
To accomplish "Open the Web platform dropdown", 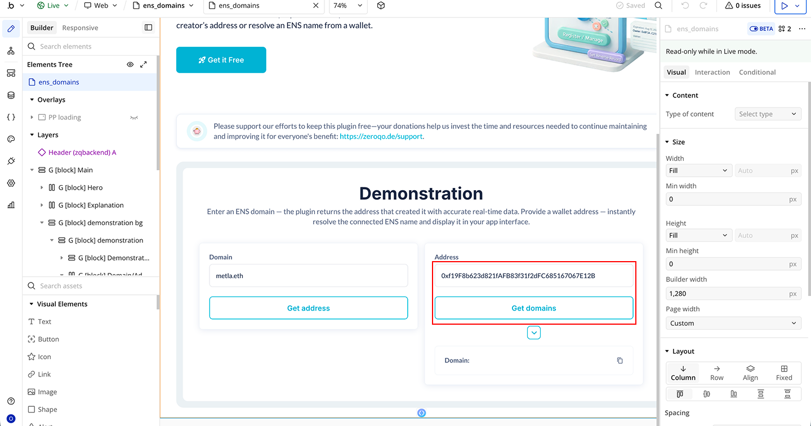I will (101, 6).
